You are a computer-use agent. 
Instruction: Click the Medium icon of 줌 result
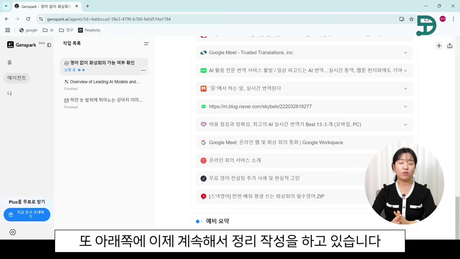[x=204, y=88]
